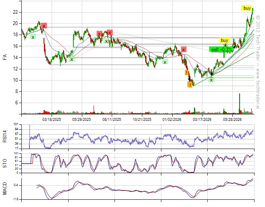Click the 03/18/2025 date label
The height and width of the screenshot is (207, 265).
52,120
